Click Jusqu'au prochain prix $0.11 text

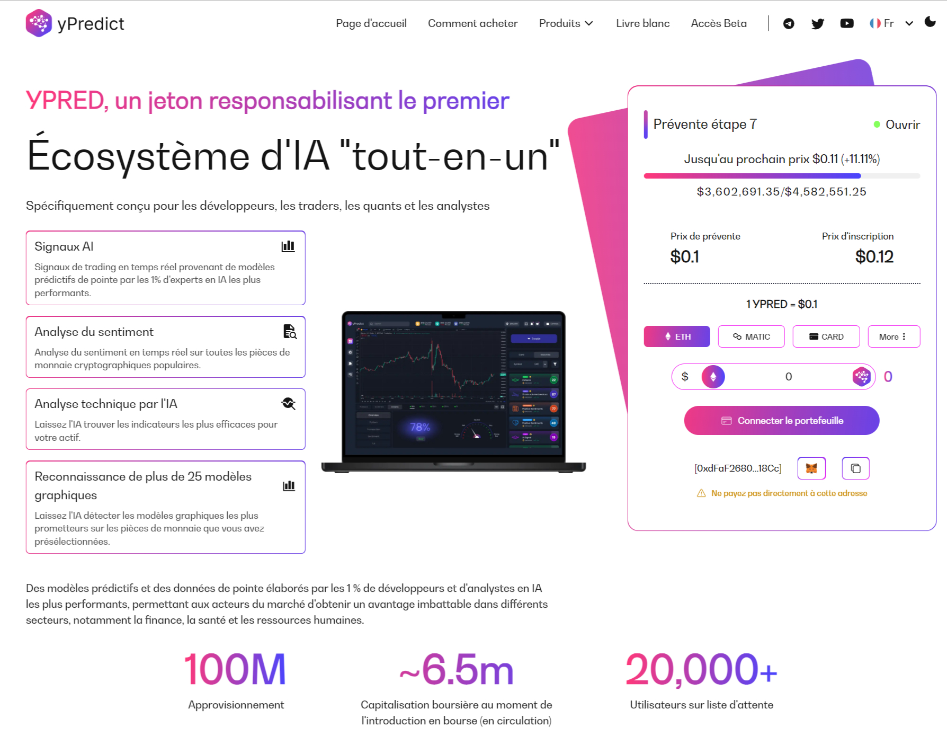tap(782, 159)
